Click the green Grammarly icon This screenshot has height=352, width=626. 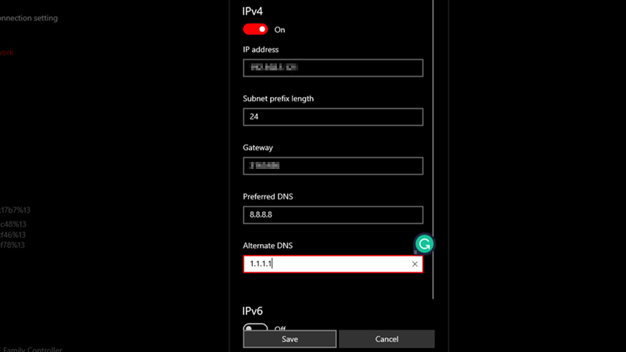tap(423, 244)
